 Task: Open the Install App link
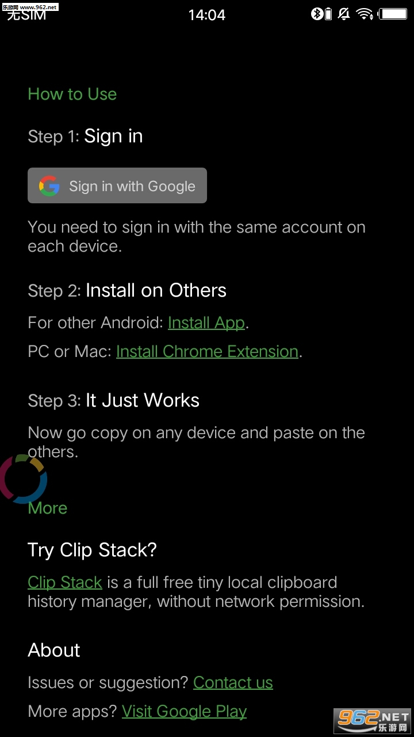pyautogui.click(x=206, y=322)
